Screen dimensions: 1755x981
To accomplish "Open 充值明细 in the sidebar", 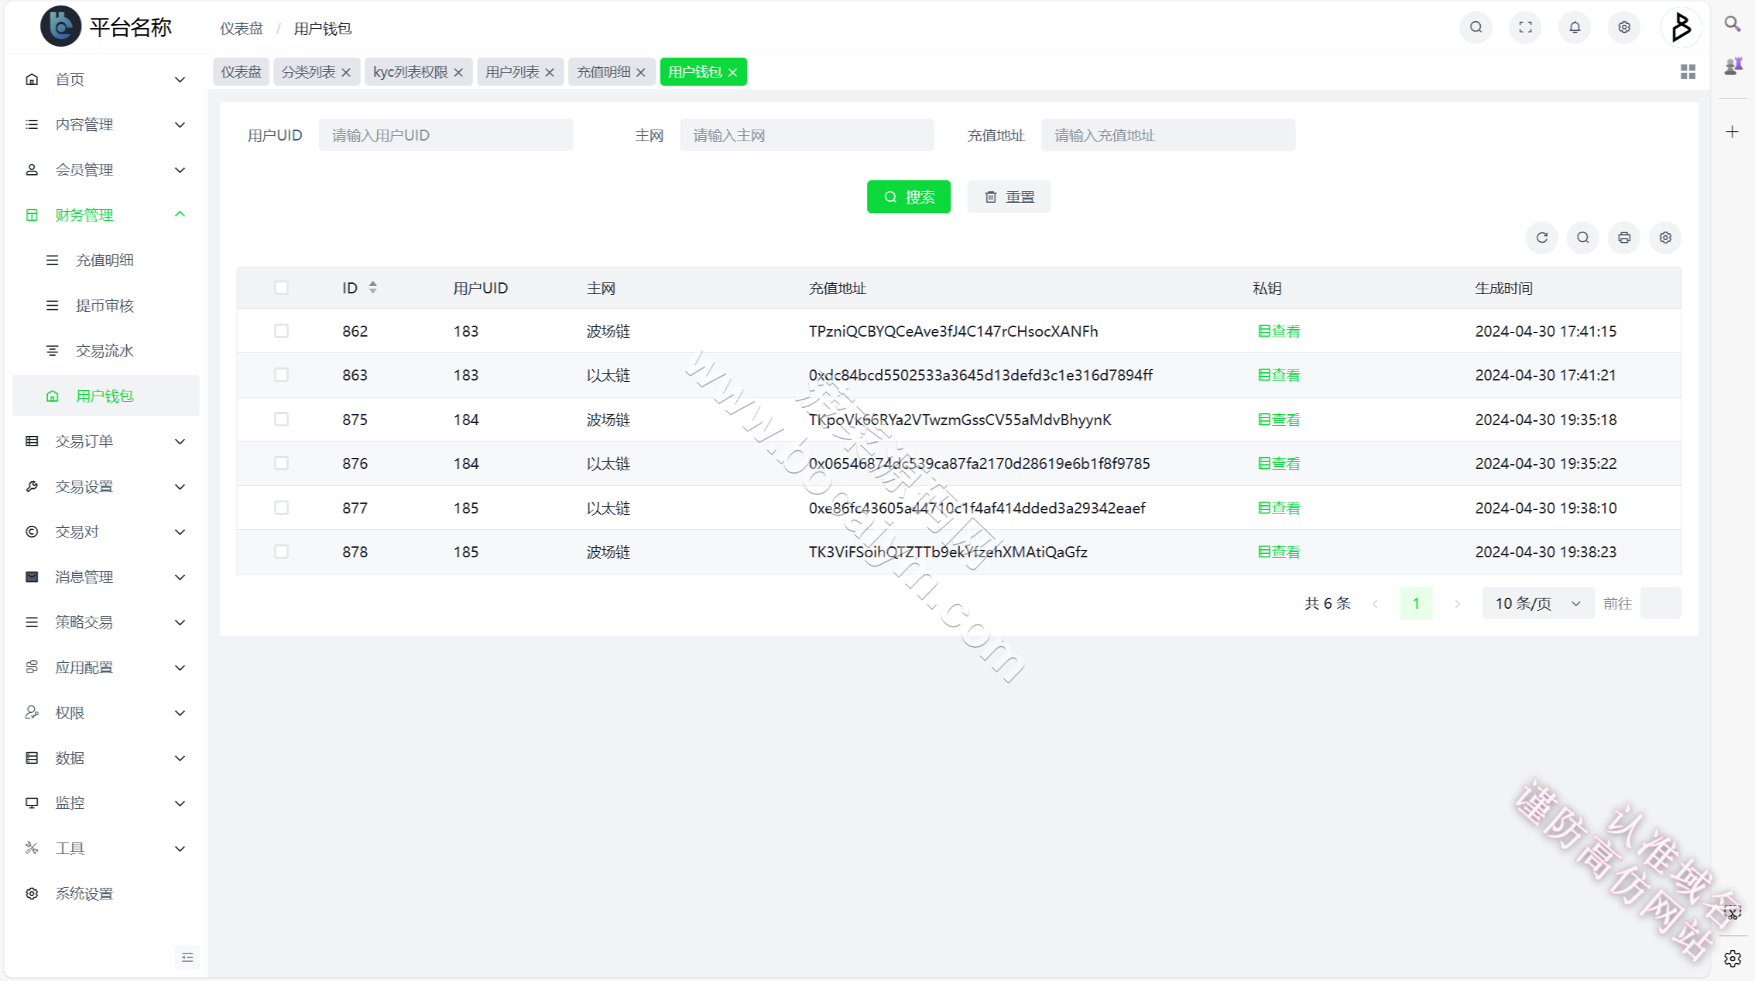I will tap(106, 261).
